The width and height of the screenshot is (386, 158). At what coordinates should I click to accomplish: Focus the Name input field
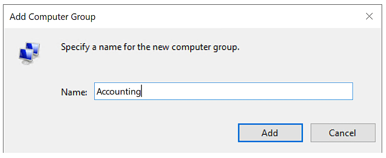pos(223,91)
